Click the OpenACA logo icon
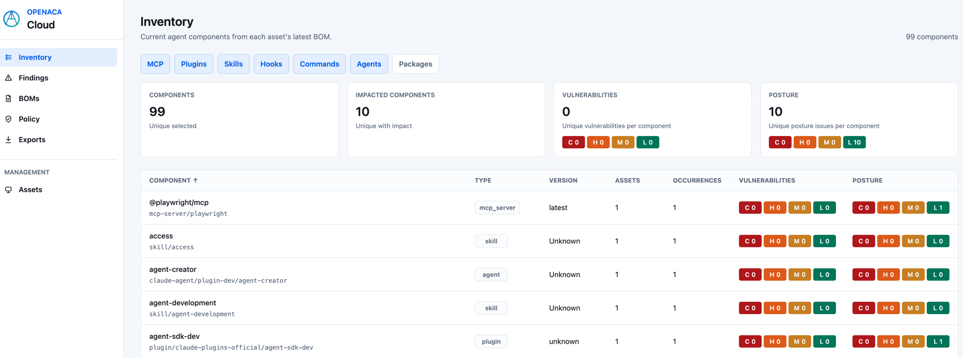The width and height of the screenshot is (963, 358). click(11, 19)
